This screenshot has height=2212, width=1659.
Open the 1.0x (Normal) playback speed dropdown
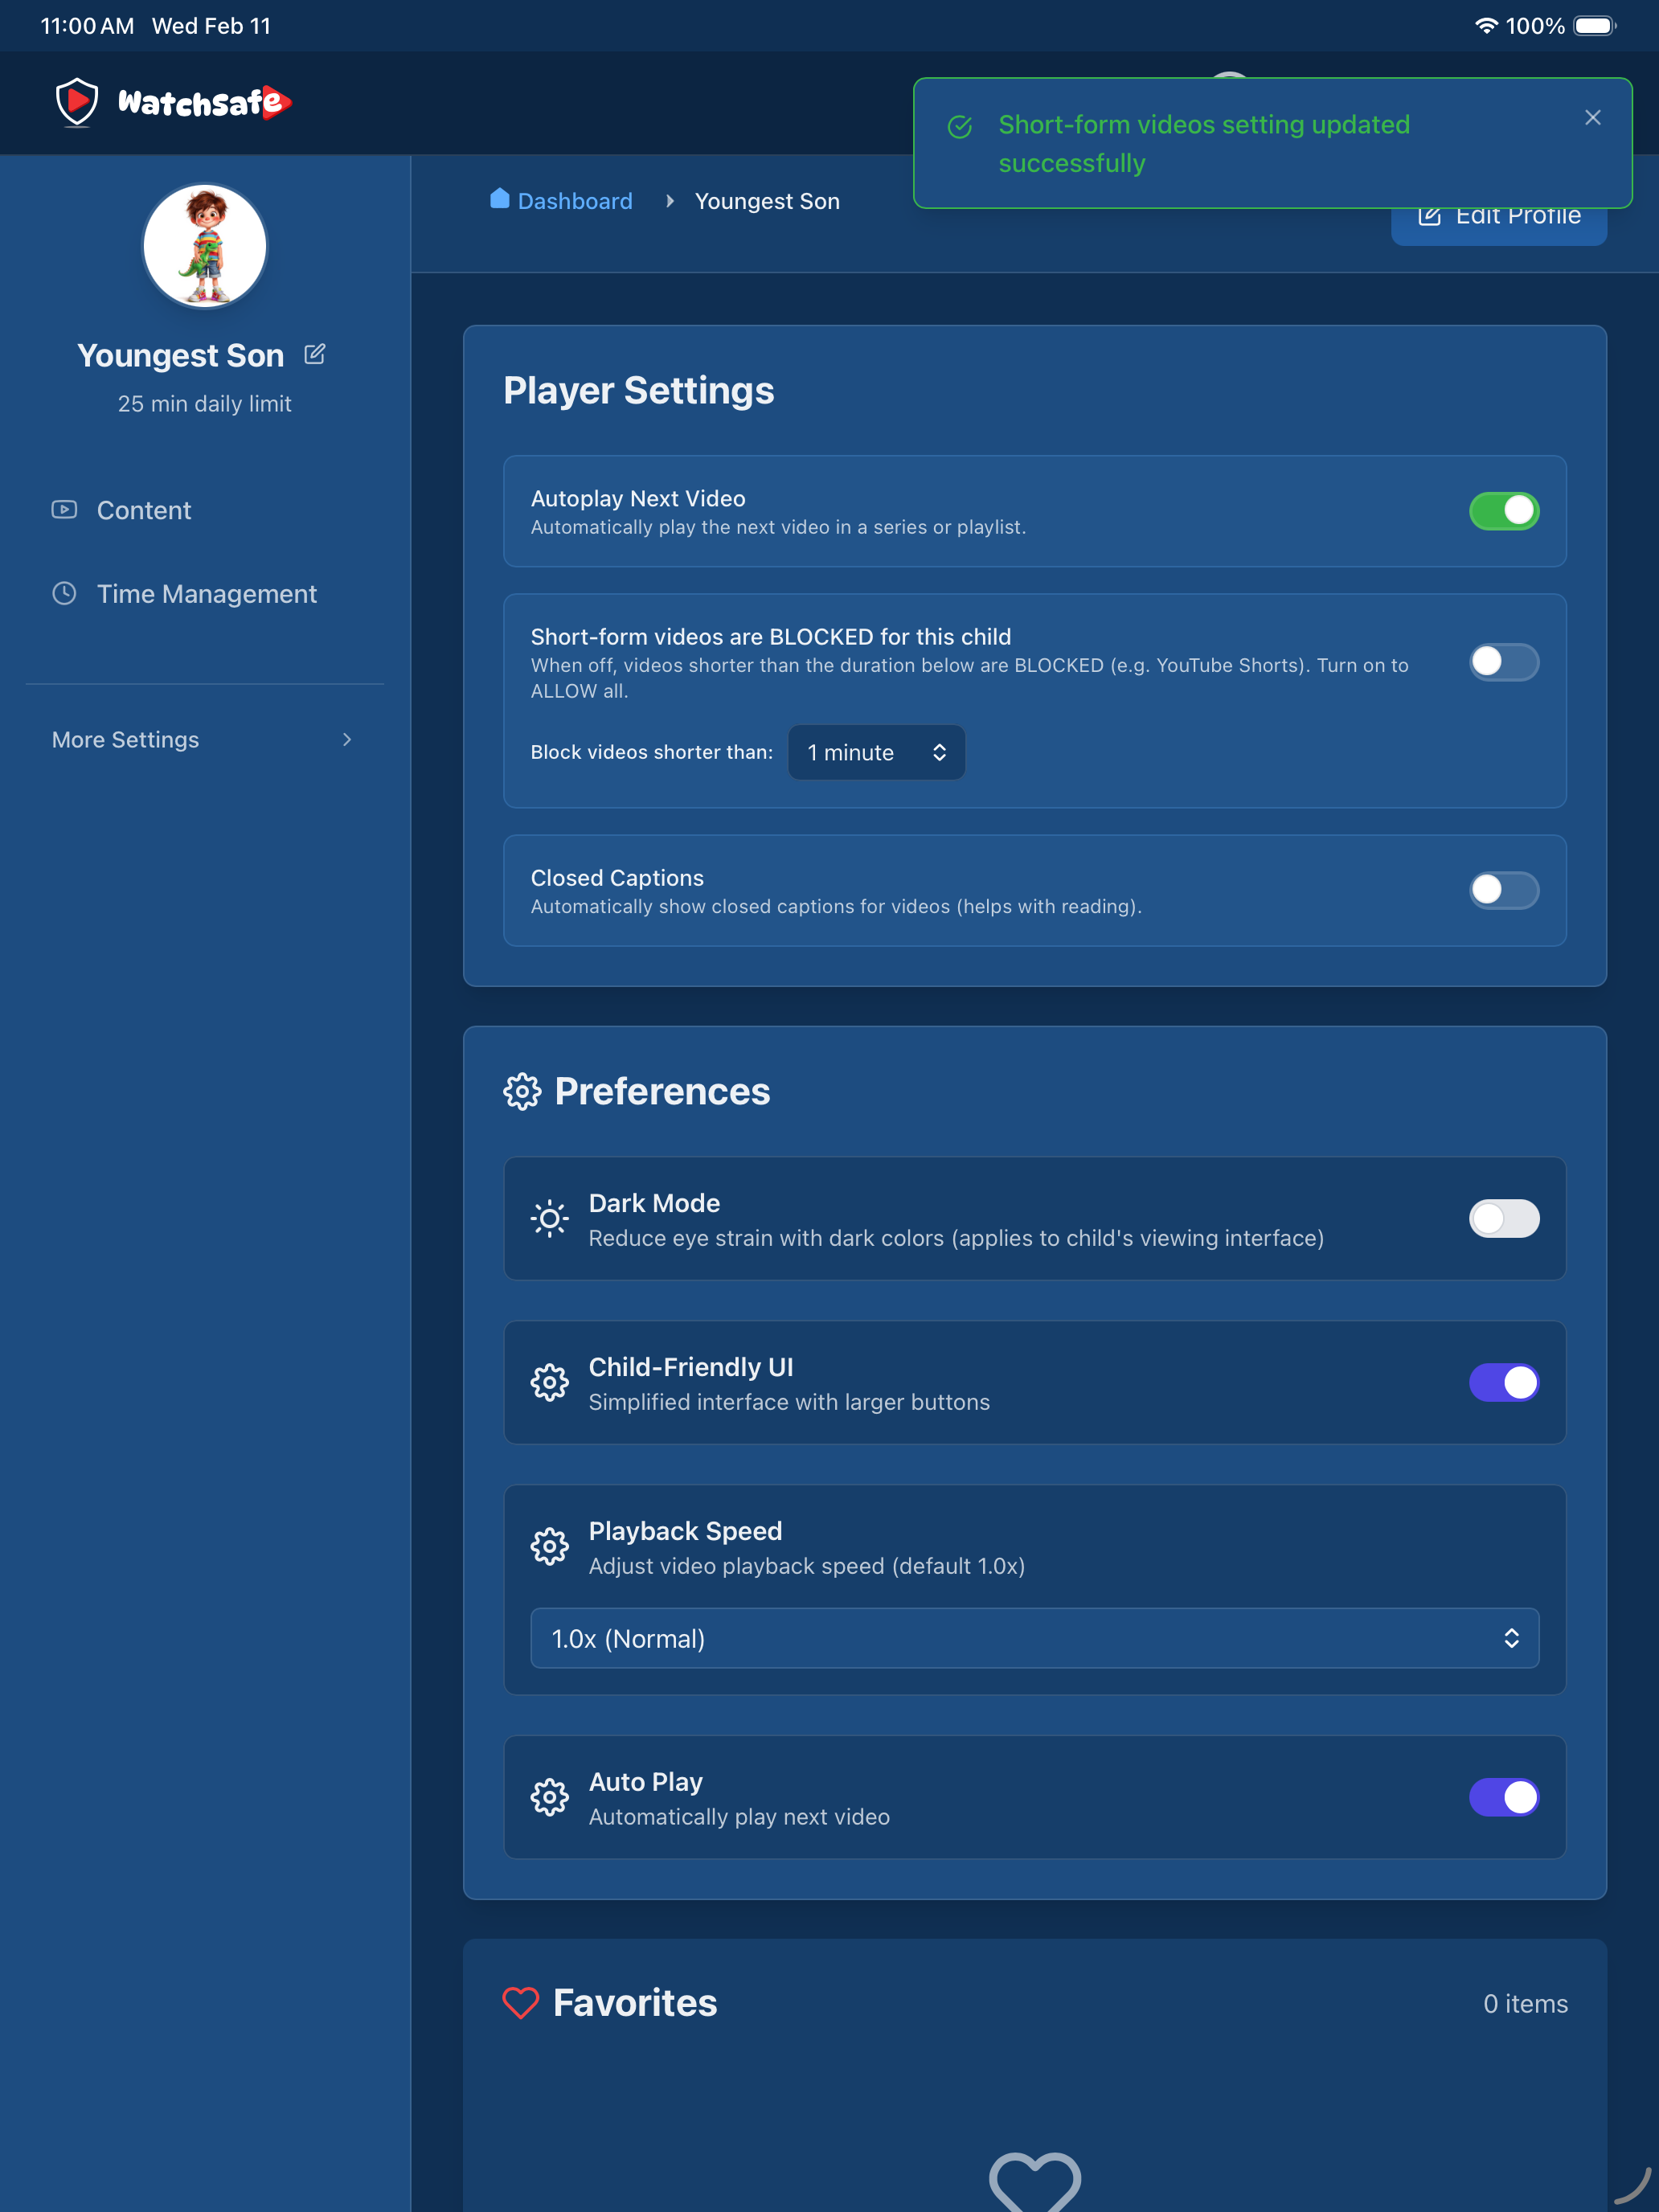click(x=1034, y=1639)
